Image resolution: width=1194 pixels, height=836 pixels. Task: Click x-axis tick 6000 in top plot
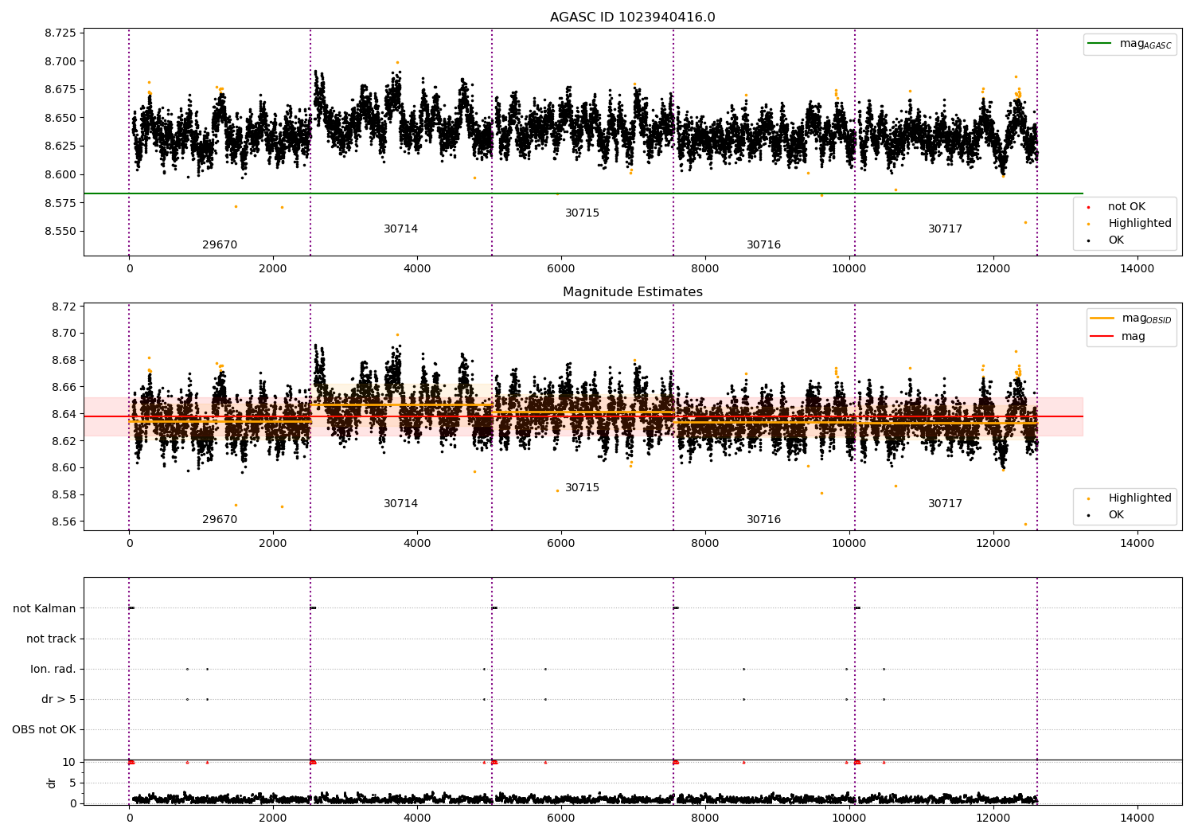pos(561,269)
